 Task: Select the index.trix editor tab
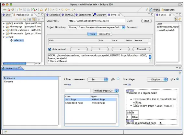click(x=11, y=68)
